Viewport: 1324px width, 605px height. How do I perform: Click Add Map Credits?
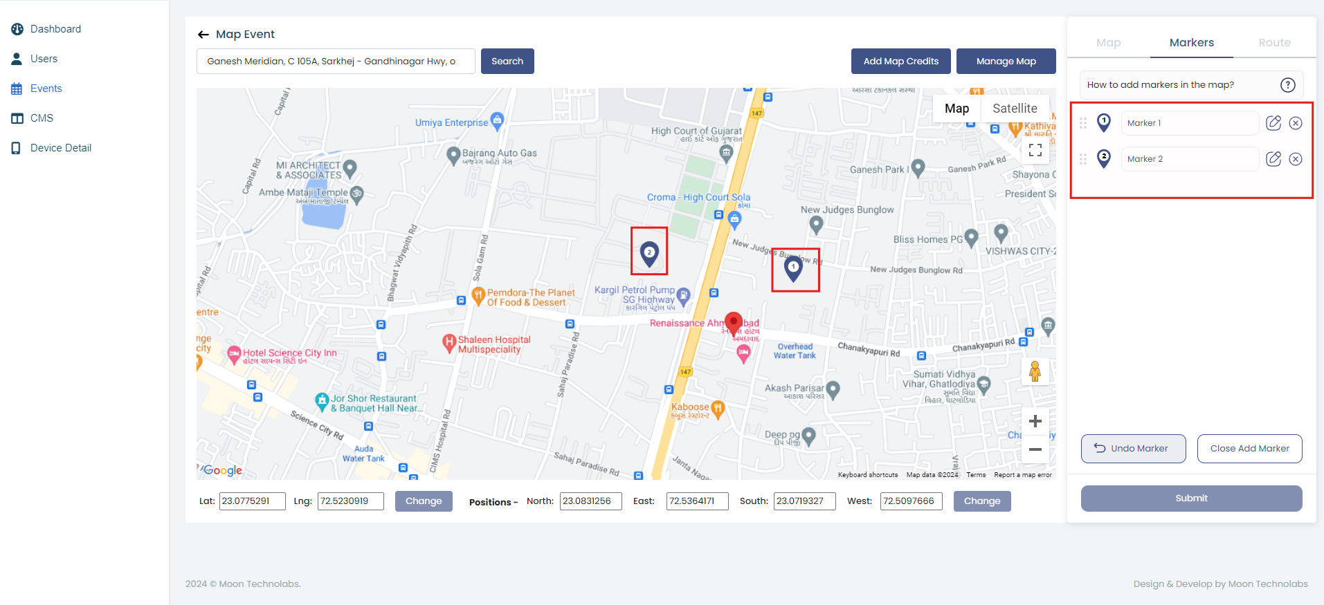coord(900,61)
